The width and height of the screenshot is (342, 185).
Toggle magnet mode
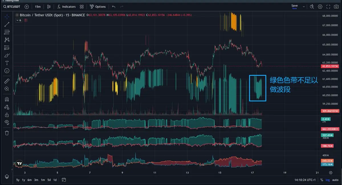[x=7, y=100]
